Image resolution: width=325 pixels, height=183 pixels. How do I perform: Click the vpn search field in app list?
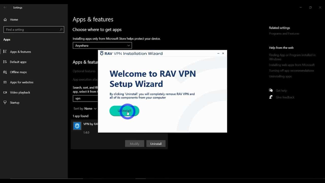(x=85, y=98)
